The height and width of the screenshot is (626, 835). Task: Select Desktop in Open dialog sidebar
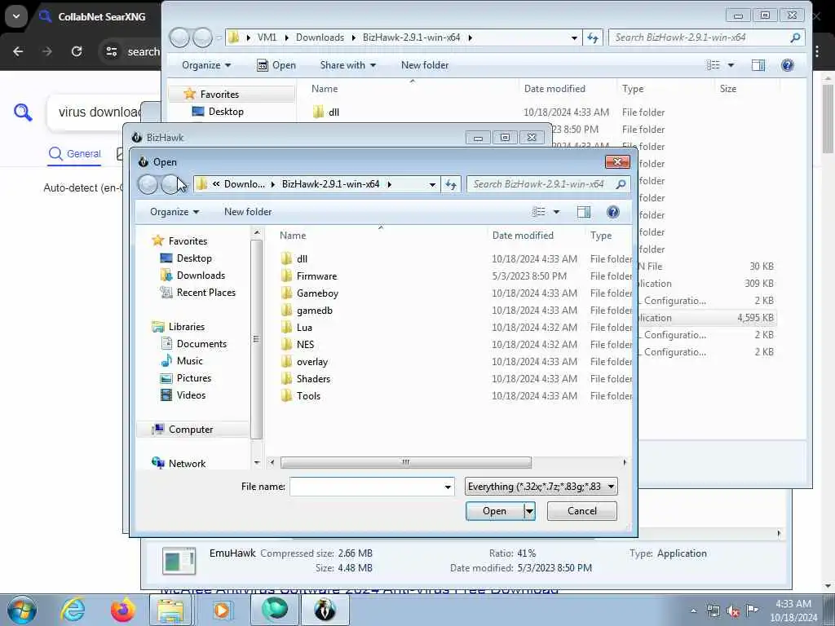point(194,258)
